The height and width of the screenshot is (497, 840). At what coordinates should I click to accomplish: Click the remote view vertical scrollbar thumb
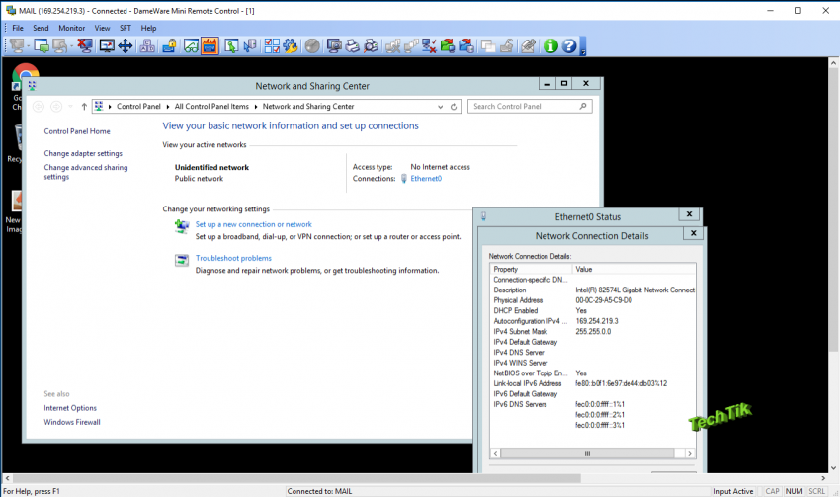point(833,209)
